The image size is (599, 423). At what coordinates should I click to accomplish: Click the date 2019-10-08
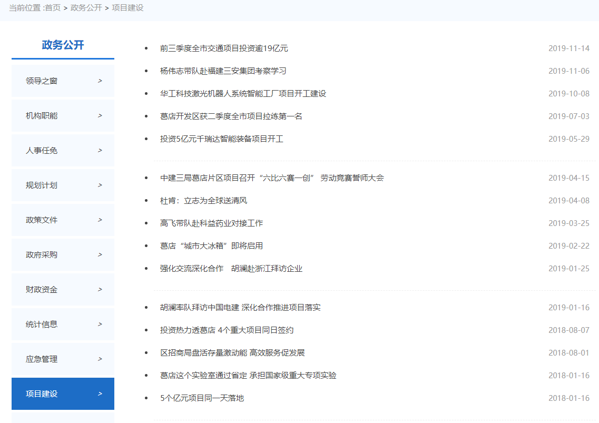pyautogui.click(x=569, y=94)
